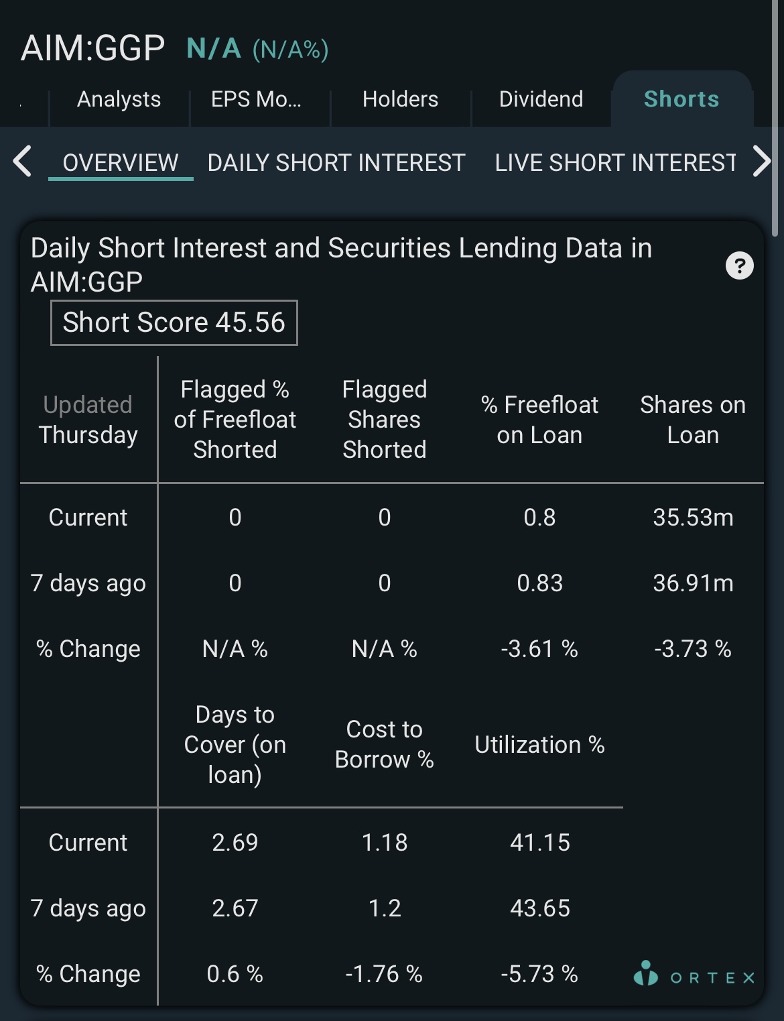Open DAILY SHORT INTEREST sub-tab
This screenshot has width=784, height=1021.
[336, 163]
